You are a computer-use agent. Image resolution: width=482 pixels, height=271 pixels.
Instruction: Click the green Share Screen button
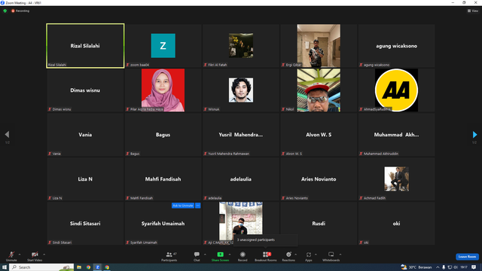220,256
